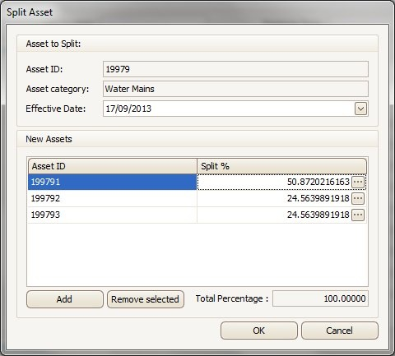Open ellipsis editor for asset 199793 split

[x=358, y=215]
